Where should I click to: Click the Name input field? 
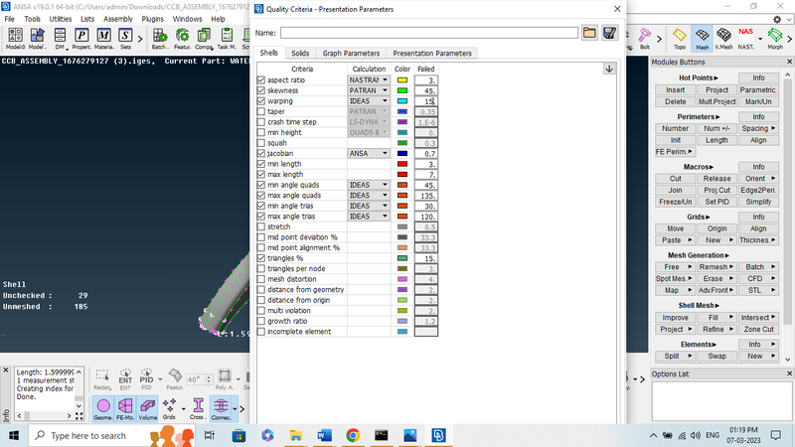429,33
